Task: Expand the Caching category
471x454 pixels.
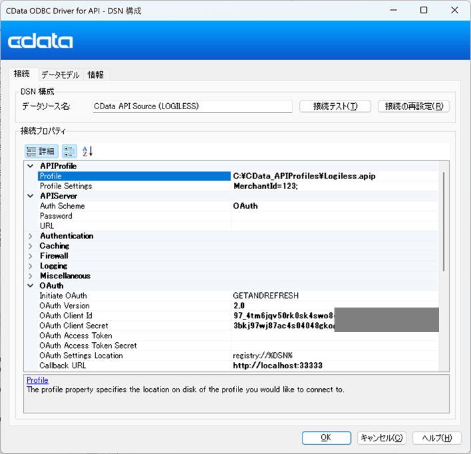Action: pyautogui.click(x=31, y=246)
